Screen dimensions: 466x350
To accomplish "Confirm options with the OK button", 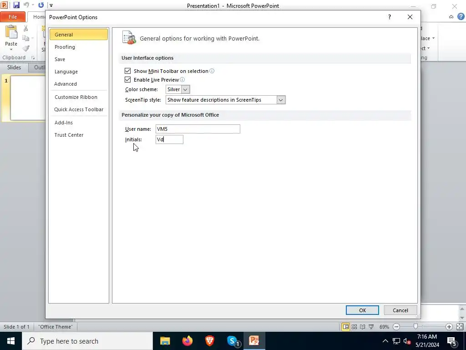I will click(362, 310).
